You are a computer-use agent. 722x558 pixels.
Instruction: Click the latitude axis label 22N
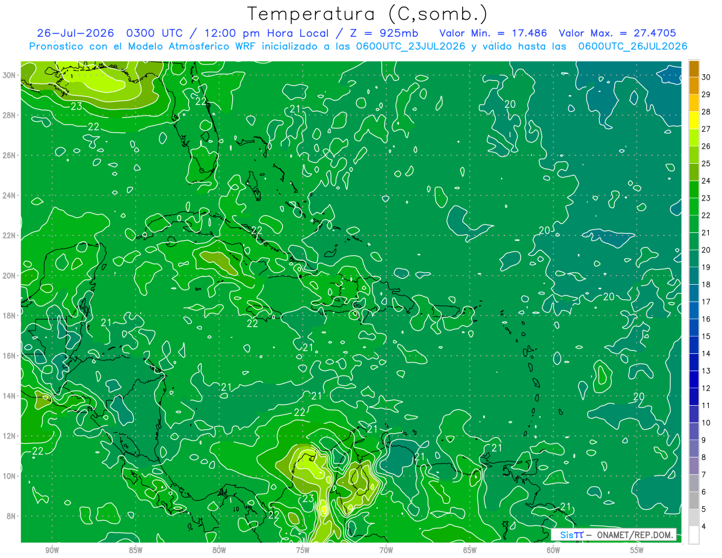9,235
